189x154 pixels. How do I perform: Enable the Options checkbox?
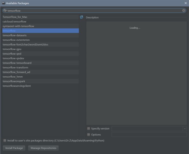pos(89,135)
